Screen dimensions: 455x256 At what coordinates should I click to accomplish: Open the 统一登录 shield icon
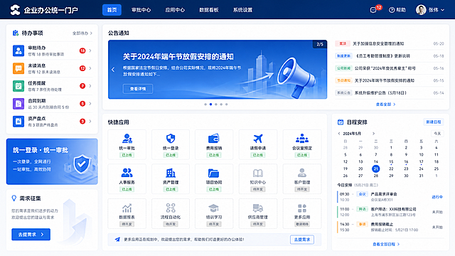pos(171,139)
